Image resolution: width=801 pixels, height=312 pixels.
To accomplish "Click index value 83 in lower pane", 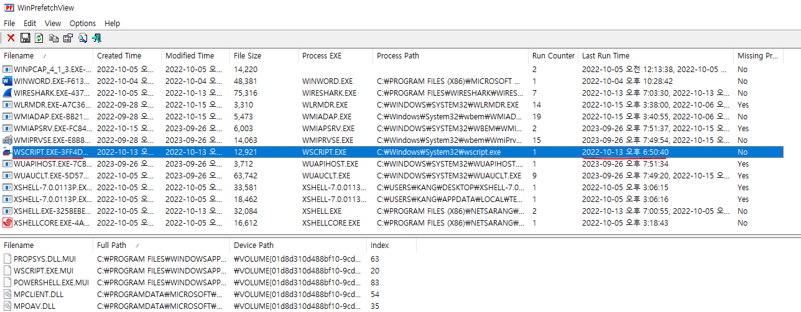I will click(x=375, y=282).
